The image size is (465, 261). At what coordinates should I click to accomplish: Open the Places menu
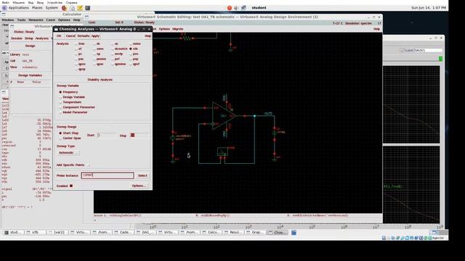point(37,8)
